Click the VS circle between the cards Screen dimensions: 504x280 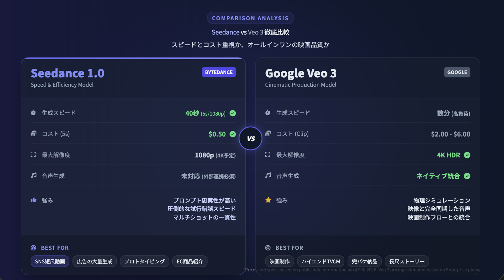[x=251, y=139]
